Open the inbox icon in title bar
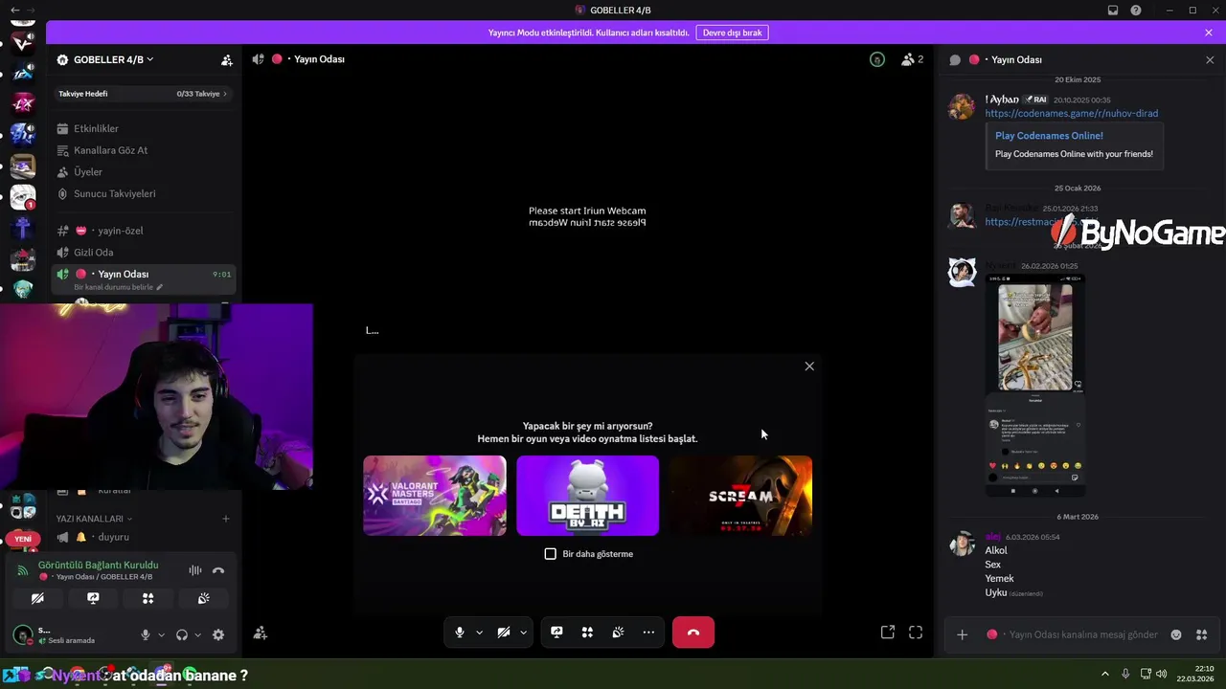Screen dimensions: 1226x689 (x=1113, y=11)
